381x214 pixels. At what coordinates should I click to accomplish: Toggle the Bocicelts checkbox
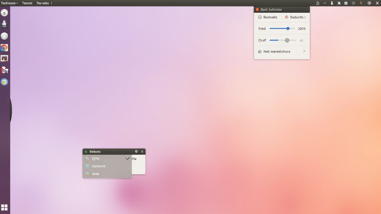260,17
